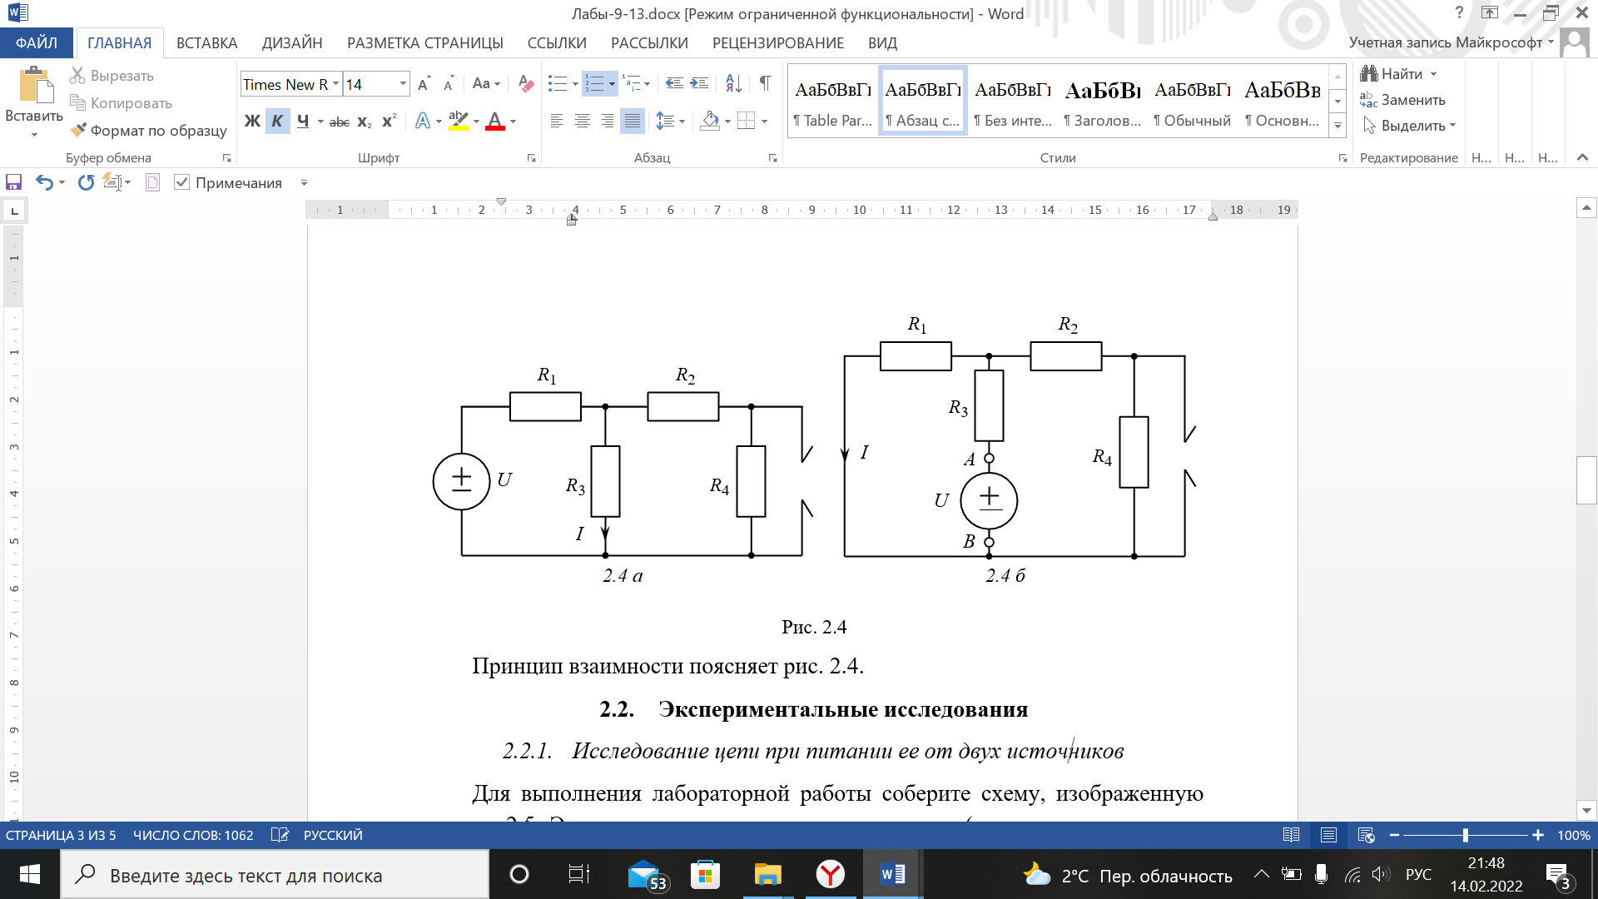Toggle Italic (К) formatting
Image resolution: width=1598 pixels, height=899 pixels.
point(277,122)
